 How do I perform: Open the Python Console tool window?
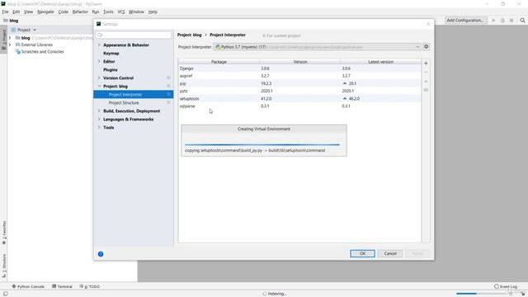click(x=28, y=286)
